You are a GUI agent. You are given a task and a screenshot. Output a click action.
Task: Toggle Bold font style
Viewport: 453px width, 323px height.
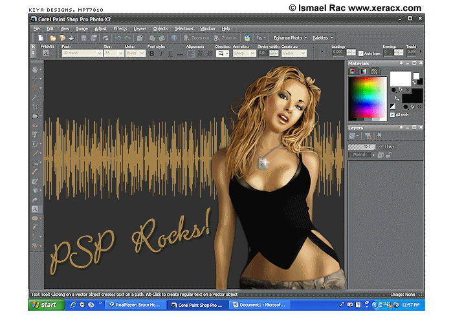[151, 54]
